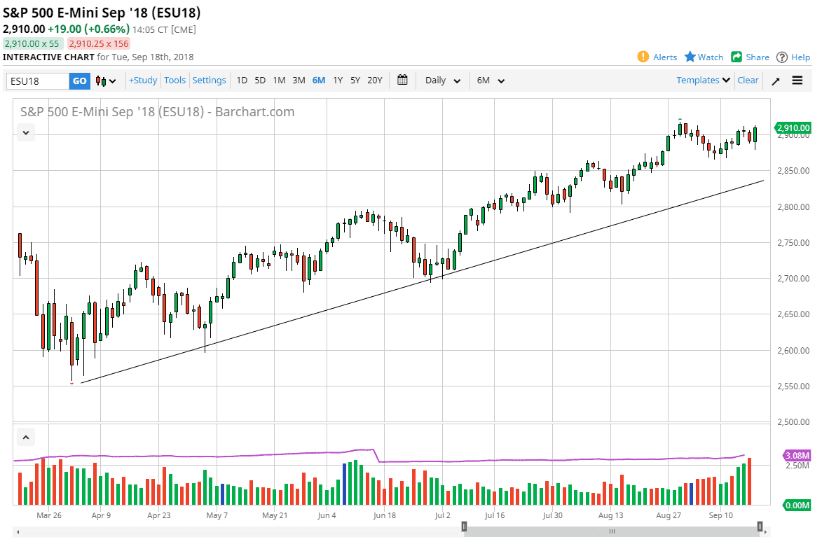Screen dimensions: 822x544
Task: Select the 5D time range
Action: (259, 81)
